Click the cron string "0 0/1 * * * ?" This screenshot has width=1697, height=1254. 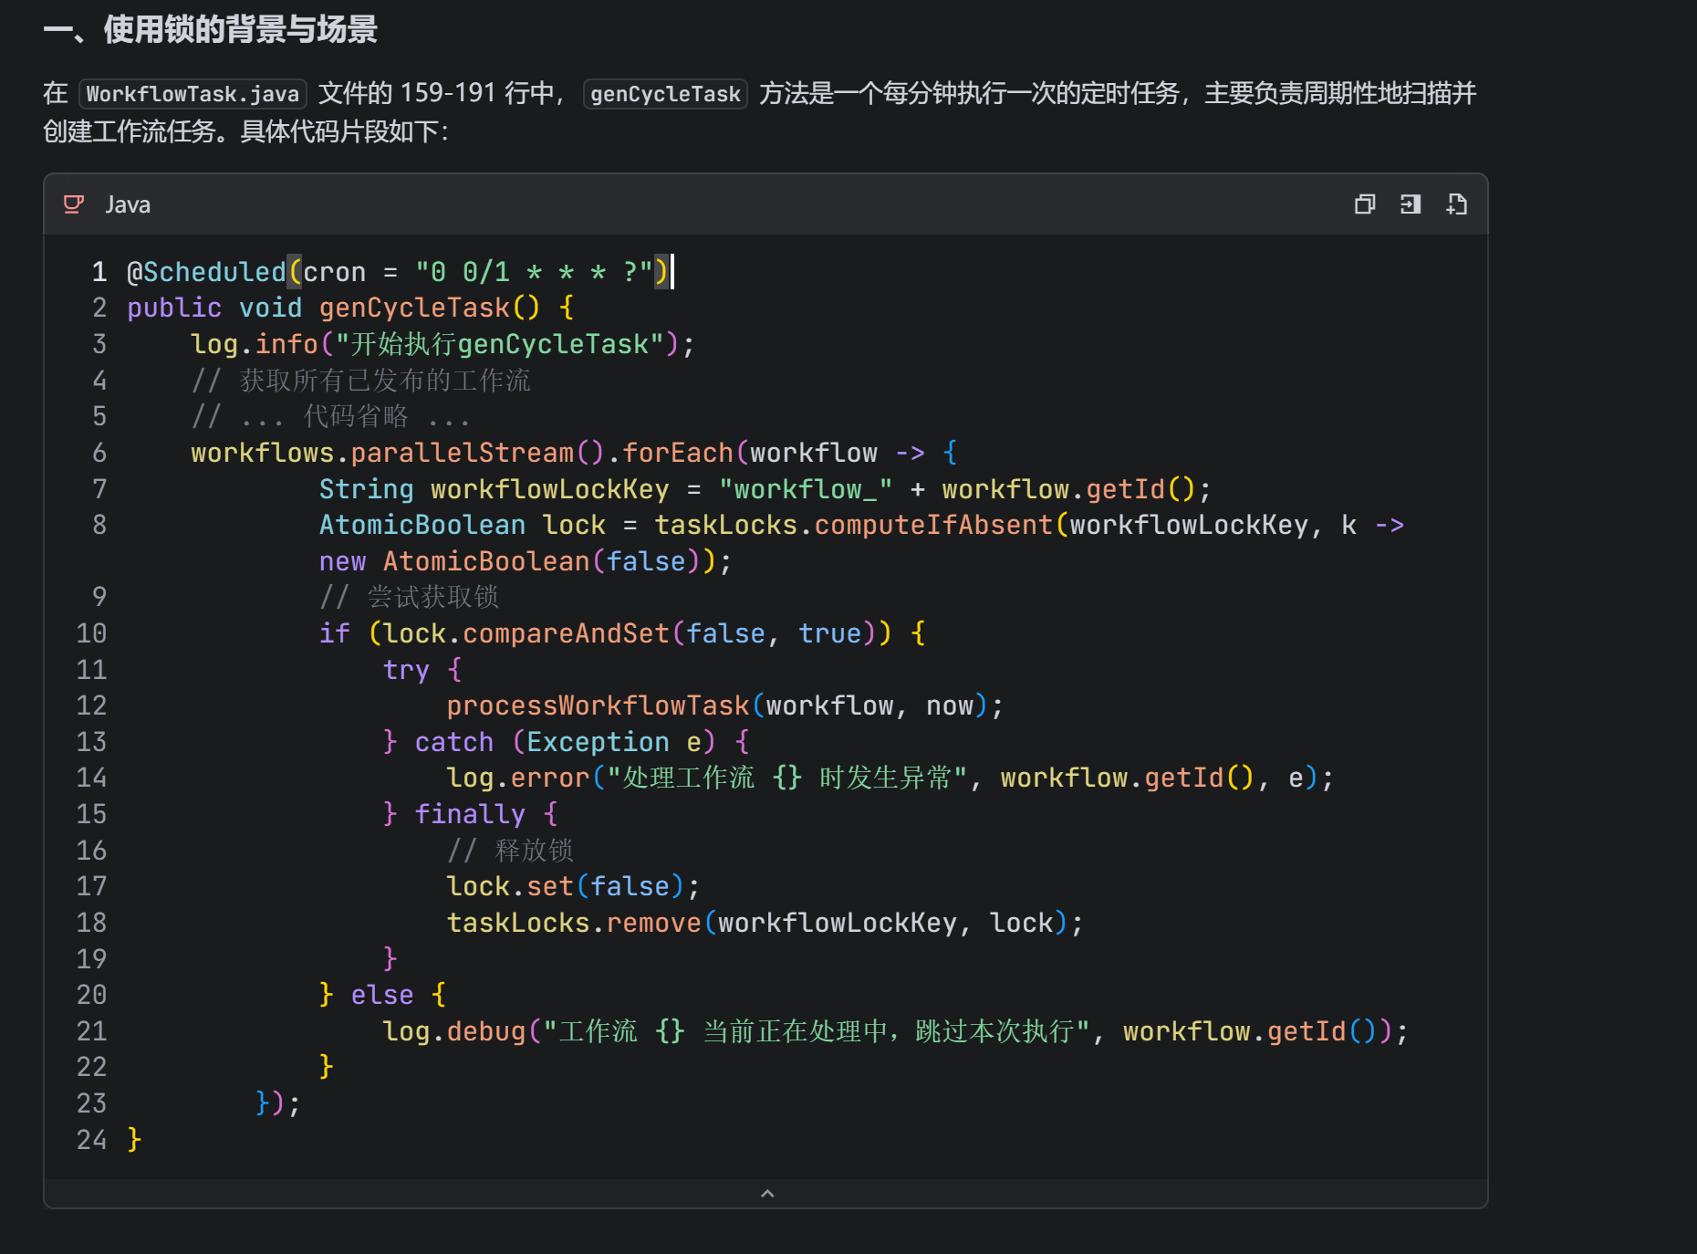tap(535, 272)
